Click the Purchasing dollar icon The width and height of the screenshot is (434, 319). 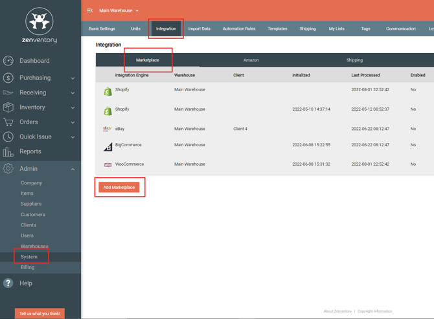point(8,78)
